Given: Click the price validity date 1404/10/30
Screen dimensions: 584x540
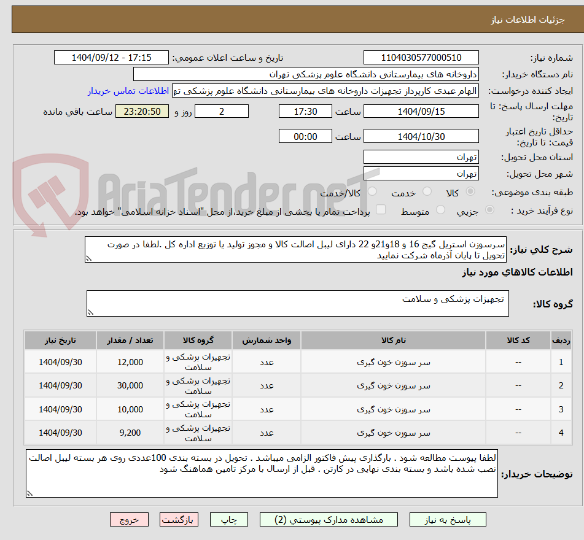Looking at the screenshot, I should [x=421, y=136].
